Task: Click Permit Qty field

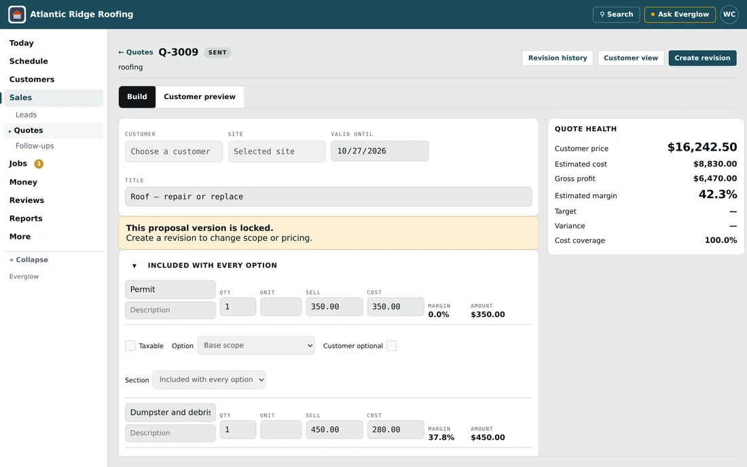Action: pyautogui.click(x=238, y=307)
